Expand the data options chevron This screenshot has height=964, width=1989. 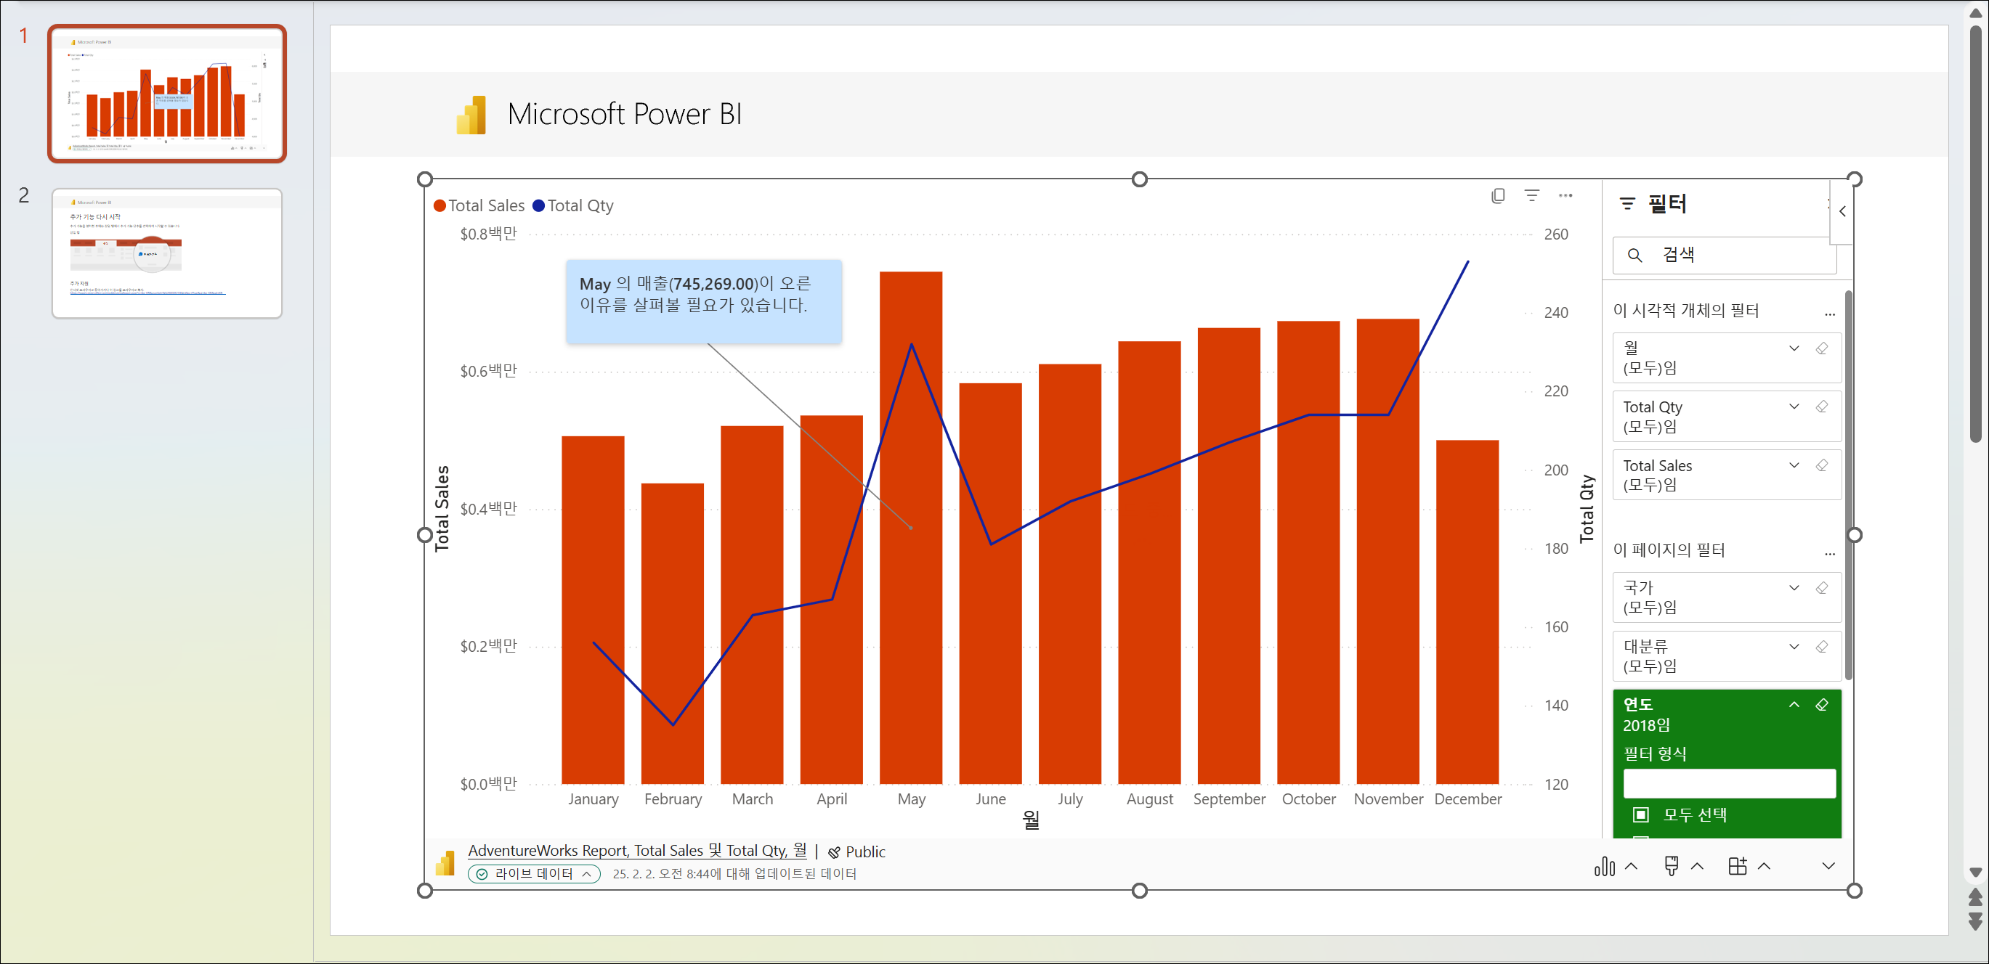click(x=1631, y=867)
